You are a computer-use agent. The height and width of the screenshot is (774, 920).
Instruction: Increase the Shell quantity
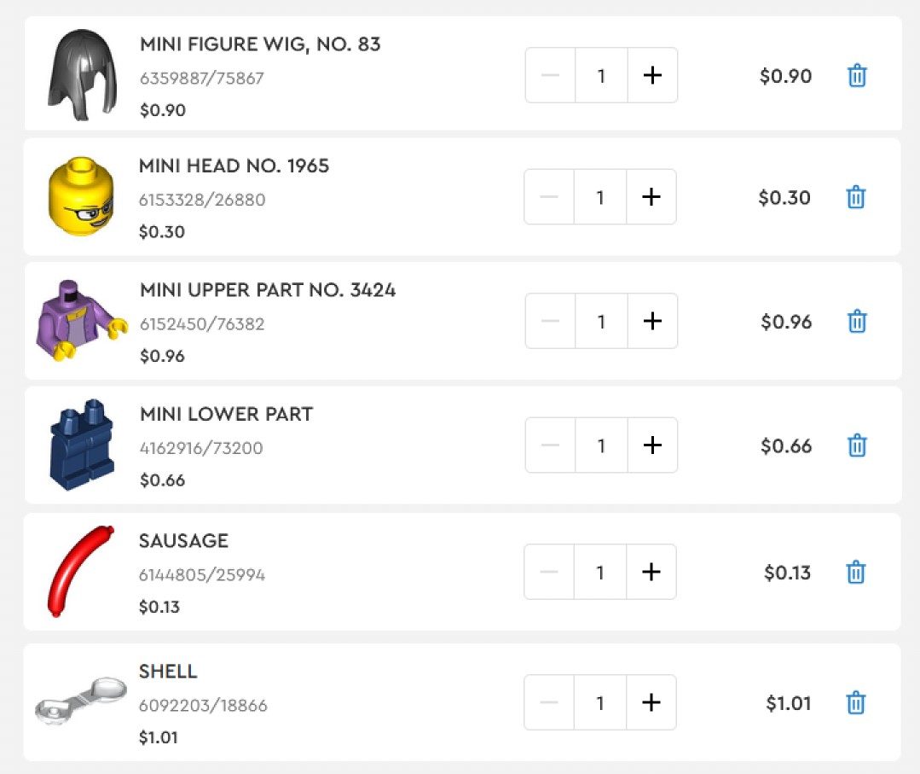pos(651,703)
